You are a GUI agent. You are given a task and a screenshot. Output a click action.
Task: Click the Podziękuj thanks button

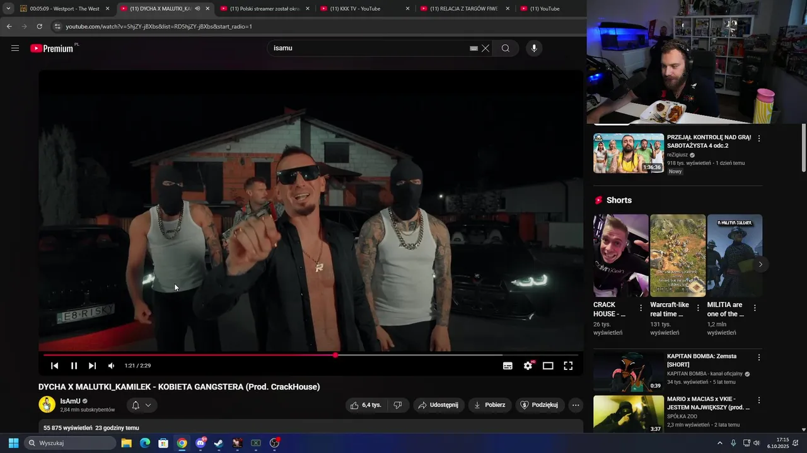539,405
